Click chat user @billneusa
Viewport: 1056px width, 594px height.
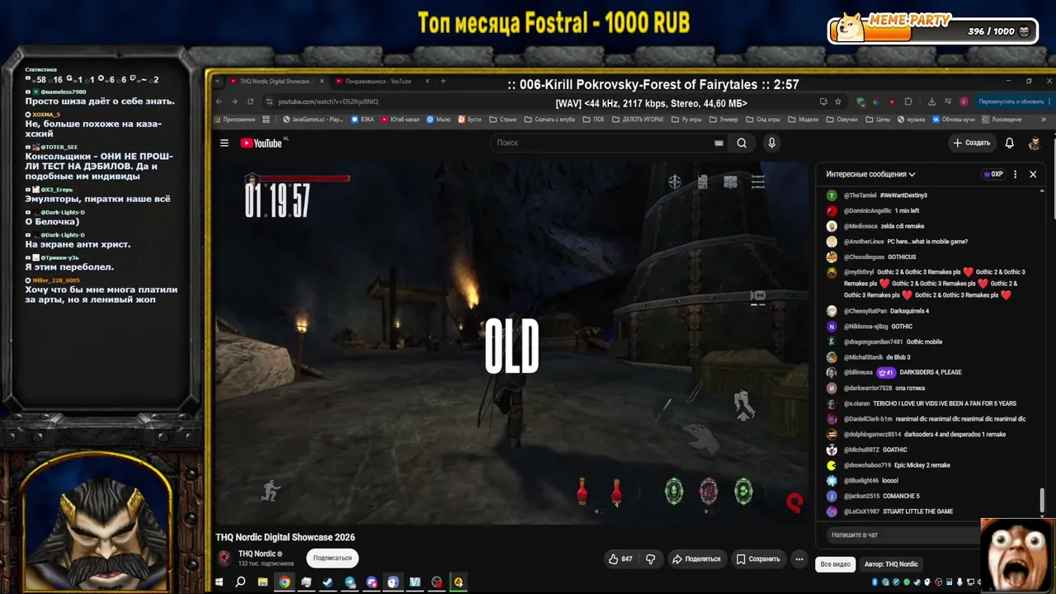[859, 372]
